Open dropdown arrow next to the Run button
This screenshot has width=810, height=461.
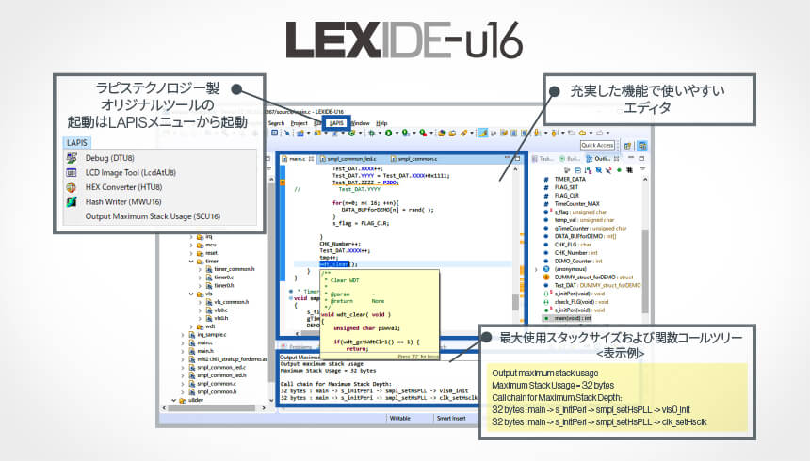coord(397,134)
